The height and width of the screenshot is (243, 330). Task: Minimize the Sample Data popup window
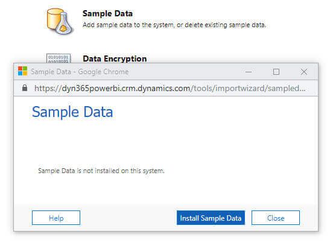coord(249,72)
